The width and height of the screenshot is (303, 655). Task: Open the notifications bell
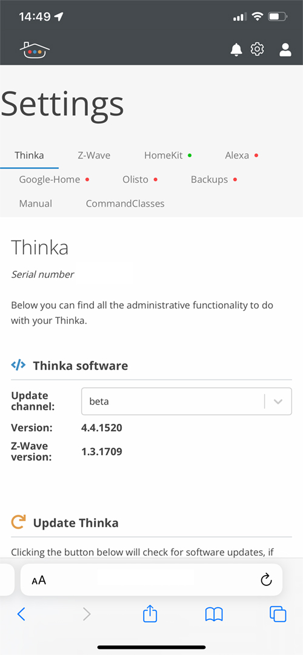(x=236, y=50)
